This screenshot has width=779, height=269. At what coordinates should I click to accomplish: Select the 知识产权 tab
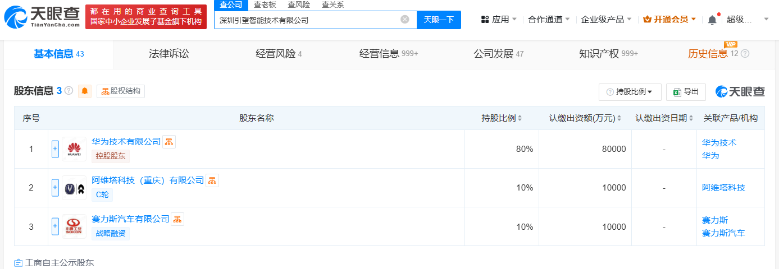[608, 54]
